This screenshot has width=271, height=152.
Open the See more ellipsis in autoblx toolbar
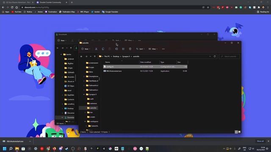[163, 49]
